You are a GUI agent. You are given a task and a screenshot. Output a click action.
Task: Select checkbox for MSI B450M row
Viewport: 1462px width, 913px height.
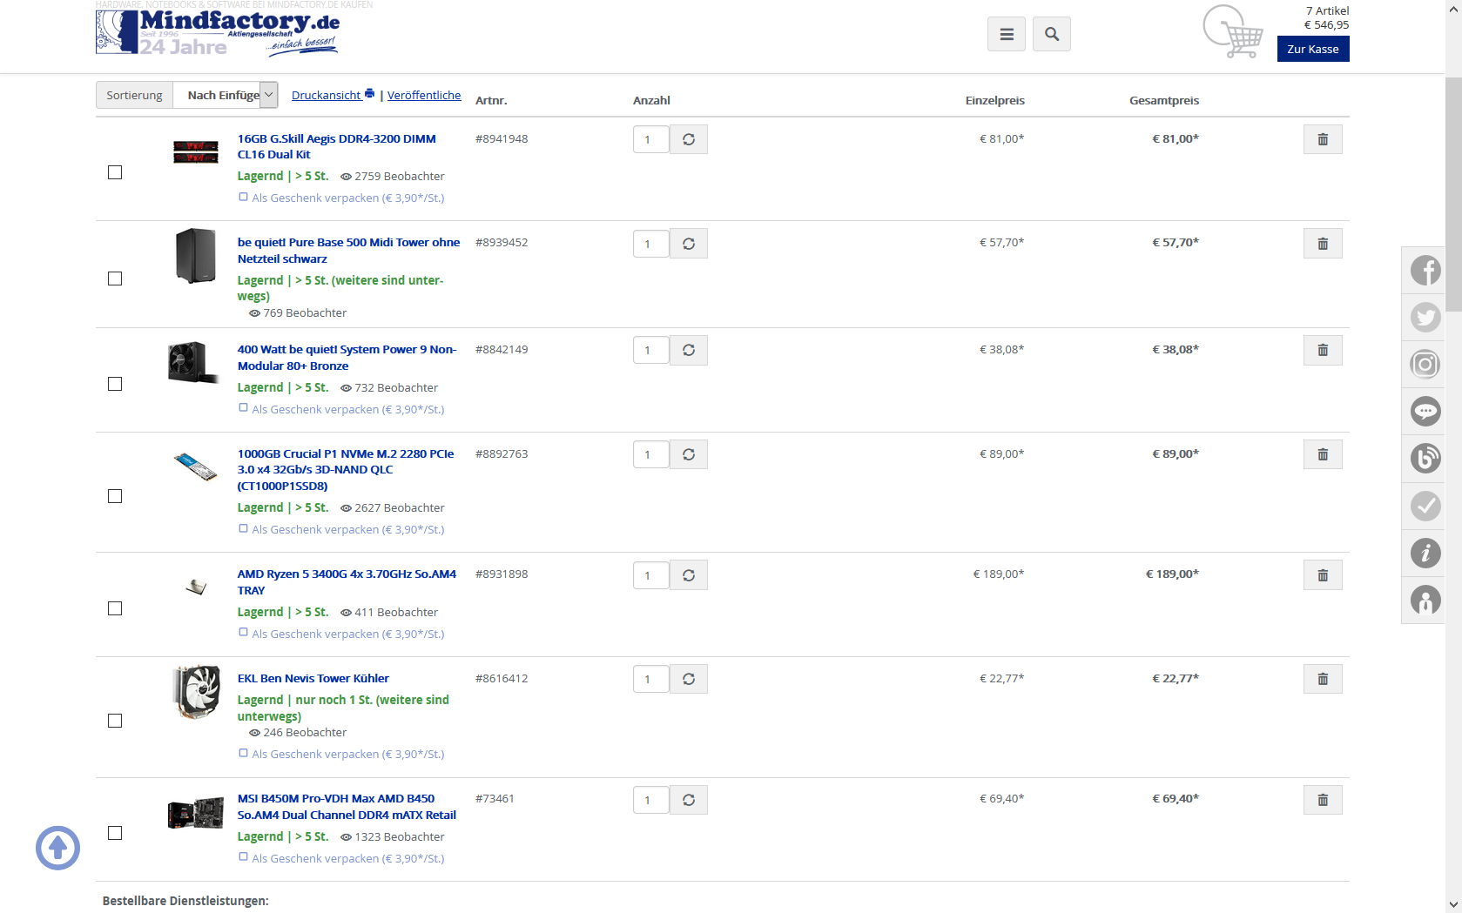[115, 833]
